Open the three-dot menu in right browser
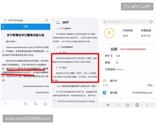Viewport: 156px width, 125px height. [x=147, y=105]
